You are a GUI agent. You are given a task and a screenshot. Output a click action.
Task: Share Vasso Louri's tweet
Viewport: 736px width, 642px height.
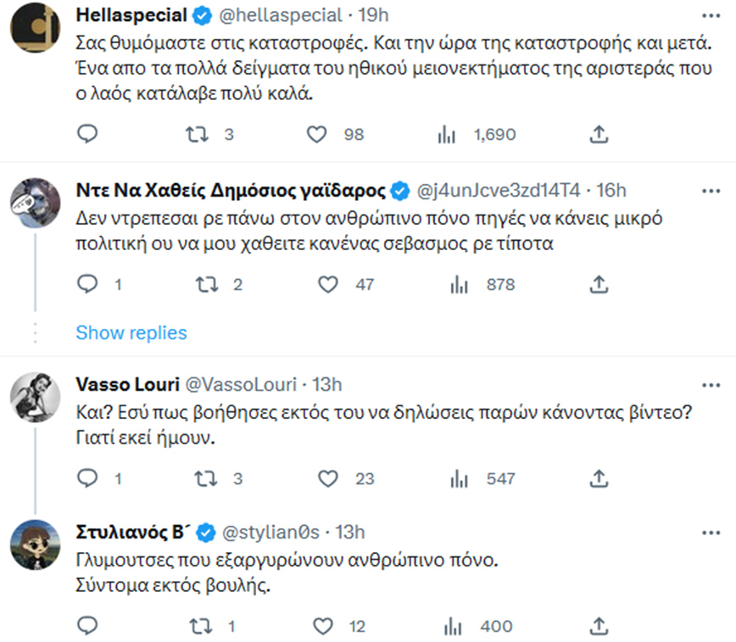[x=599, y=478]
